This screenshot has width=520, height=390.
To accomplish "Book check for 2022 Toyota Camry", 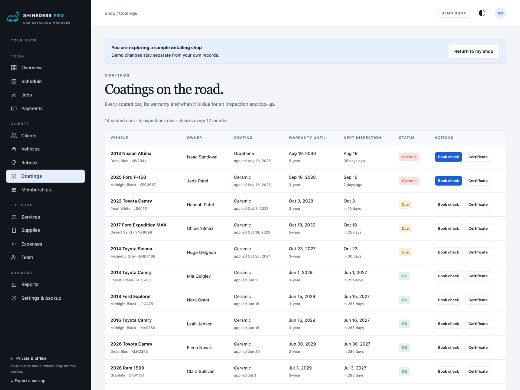I will coord(448,204).
